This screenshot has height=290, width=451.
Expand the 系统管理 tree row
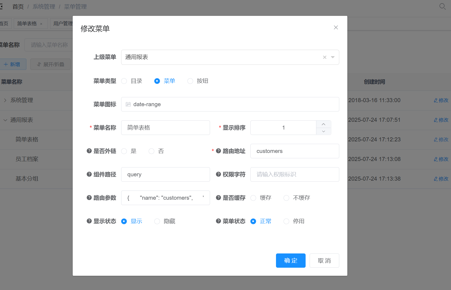[5, 100]
